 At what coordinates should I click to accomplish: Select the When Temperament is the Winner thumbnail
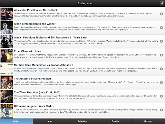tap(7, 28)
